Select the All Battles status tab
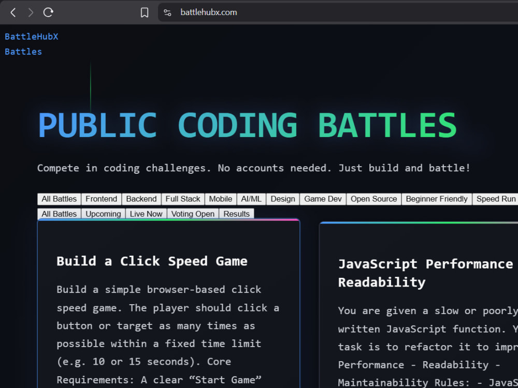This screenshot has width=518, height=388. [x=59, y=214]
